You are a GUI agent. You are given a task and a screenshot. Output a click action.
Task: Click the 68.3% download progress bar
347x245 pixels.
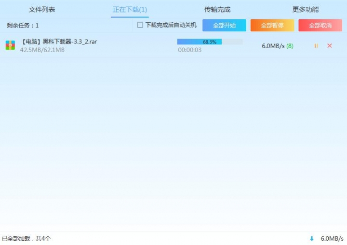click(x=210, y=42)
